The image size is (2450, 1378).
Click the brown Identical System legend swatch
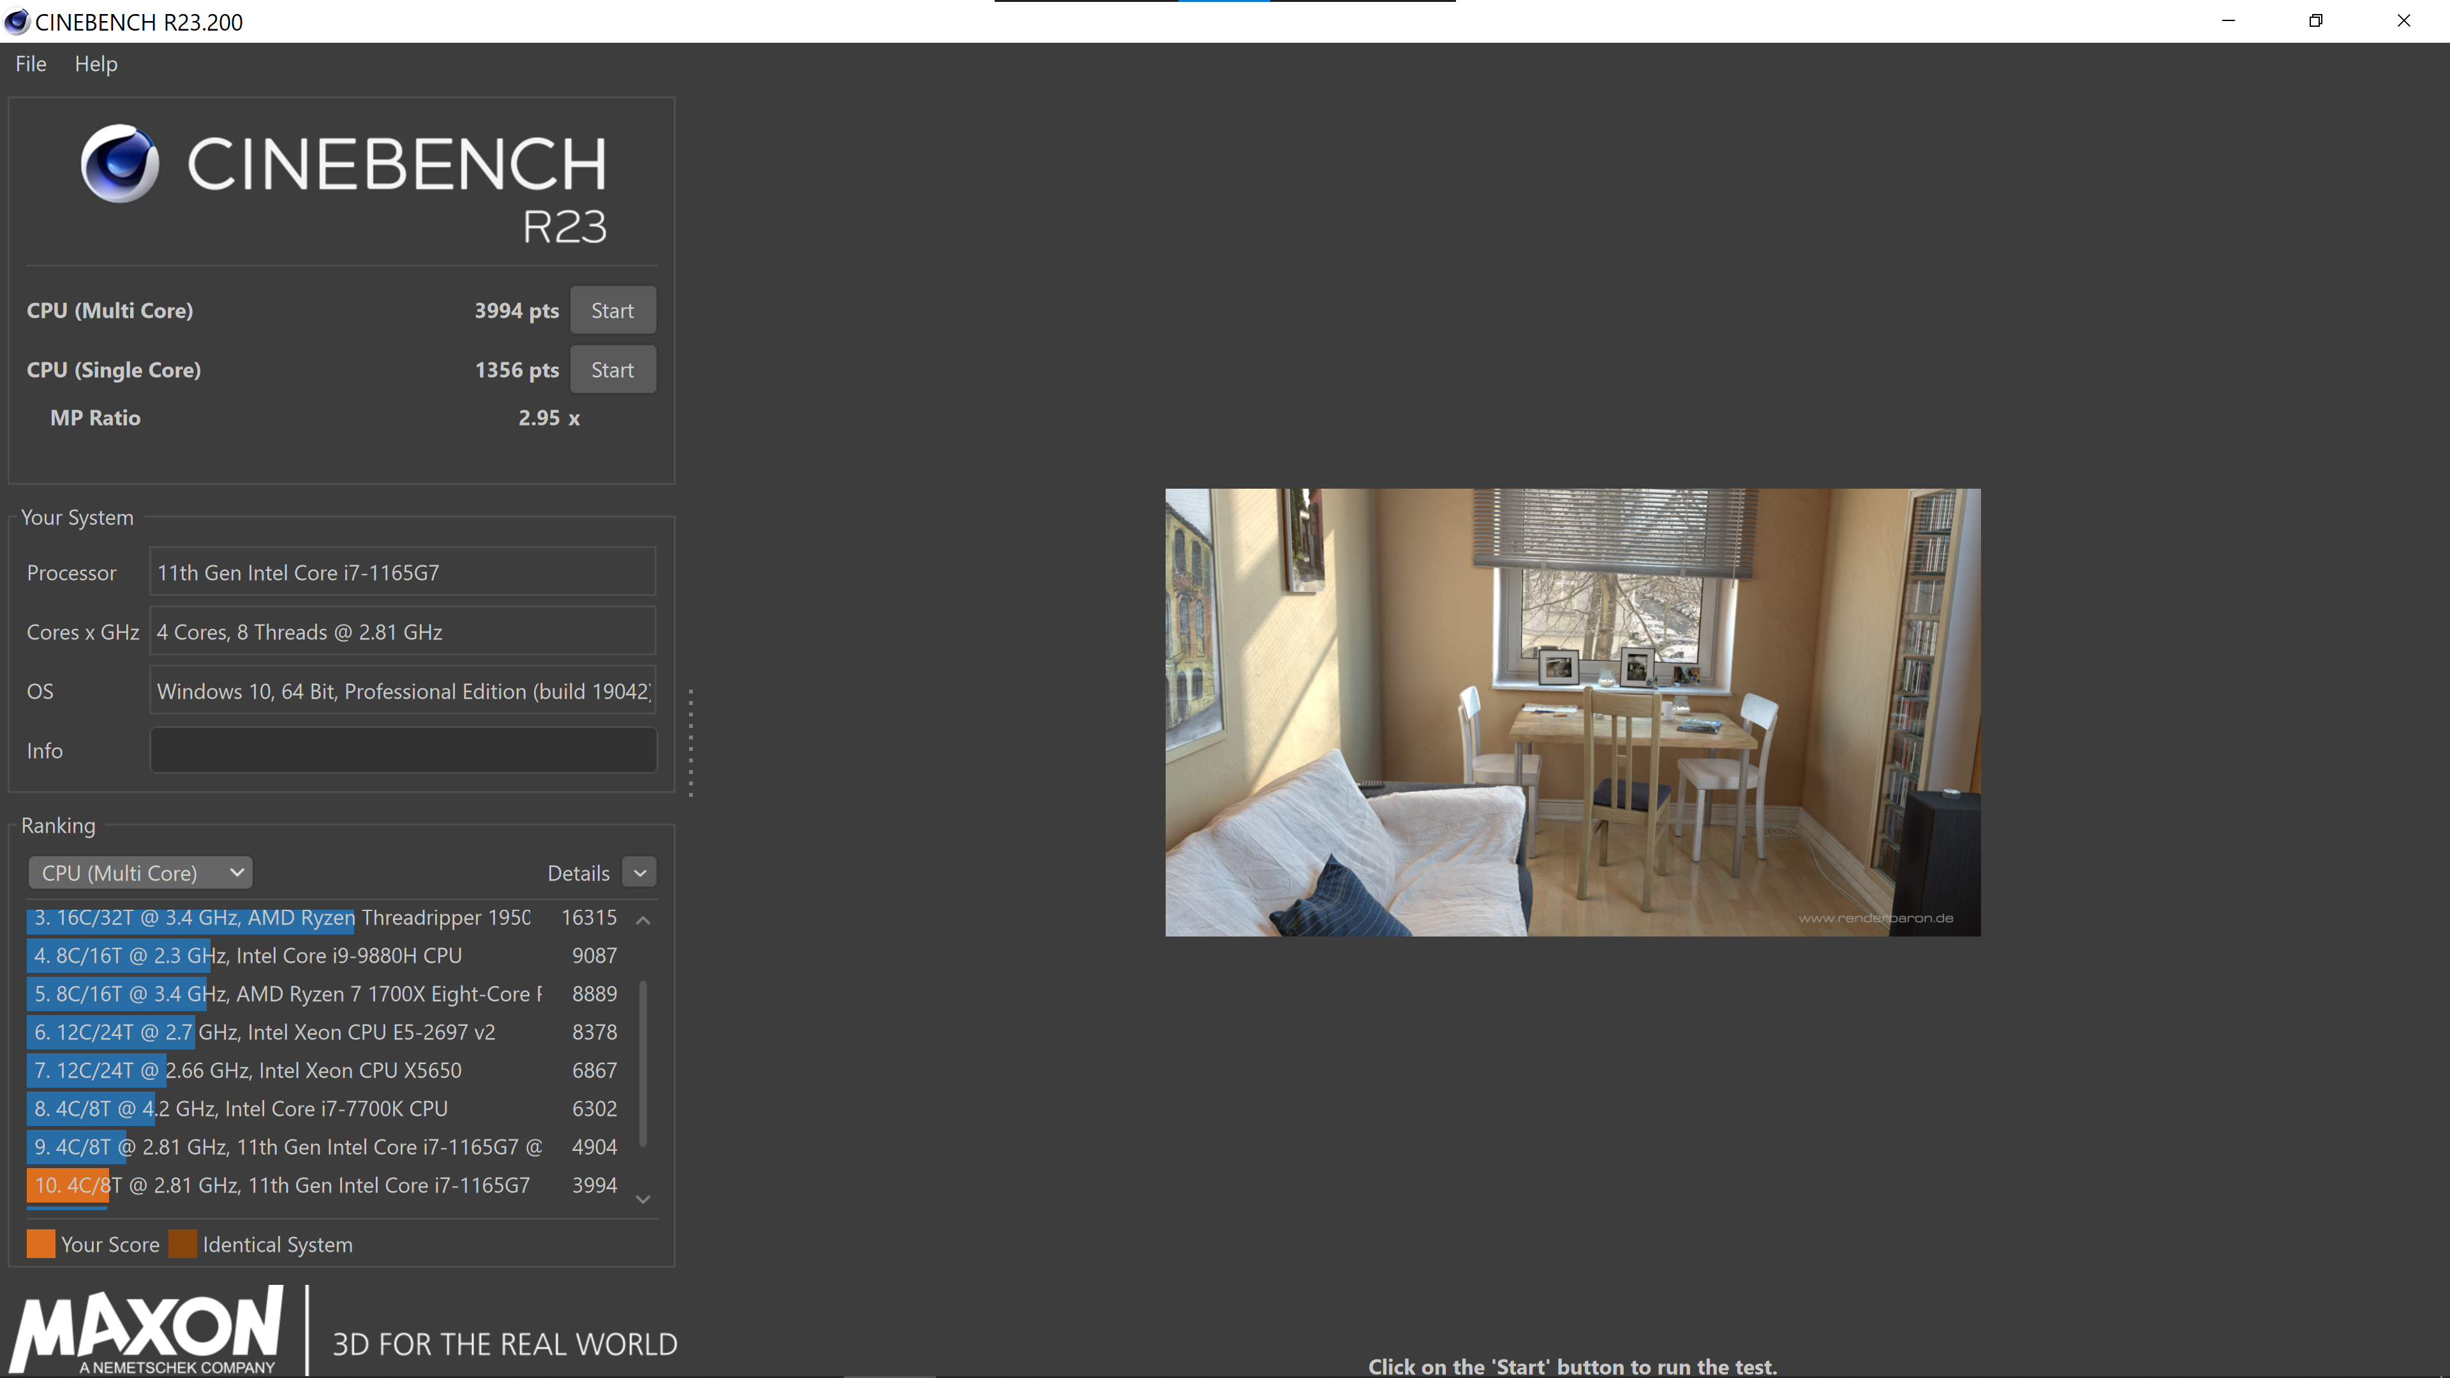point(182,1244)
